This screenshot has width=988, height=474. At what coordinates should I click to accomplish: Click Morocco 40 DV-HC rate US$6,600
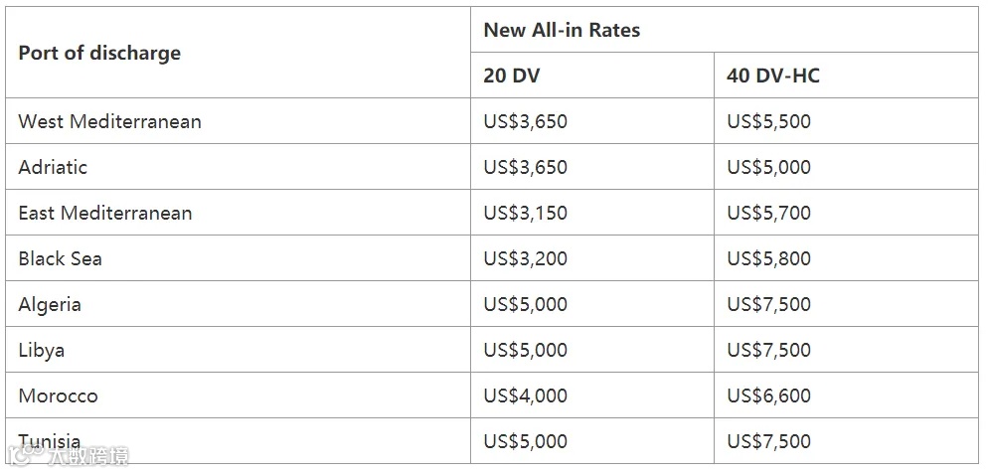pos(768,395)
